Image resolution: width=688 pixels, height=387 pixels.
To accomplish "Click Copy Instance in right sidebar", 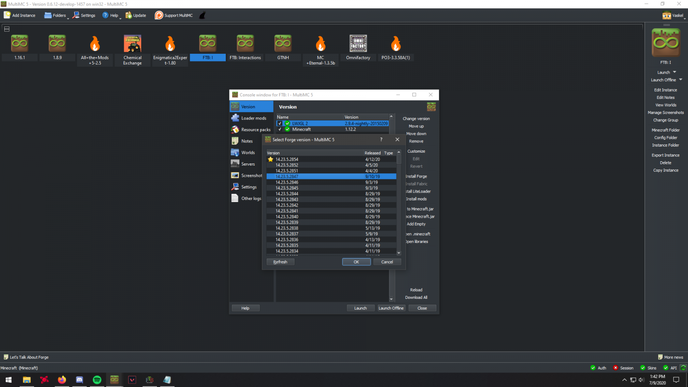I will pos(666,170).
